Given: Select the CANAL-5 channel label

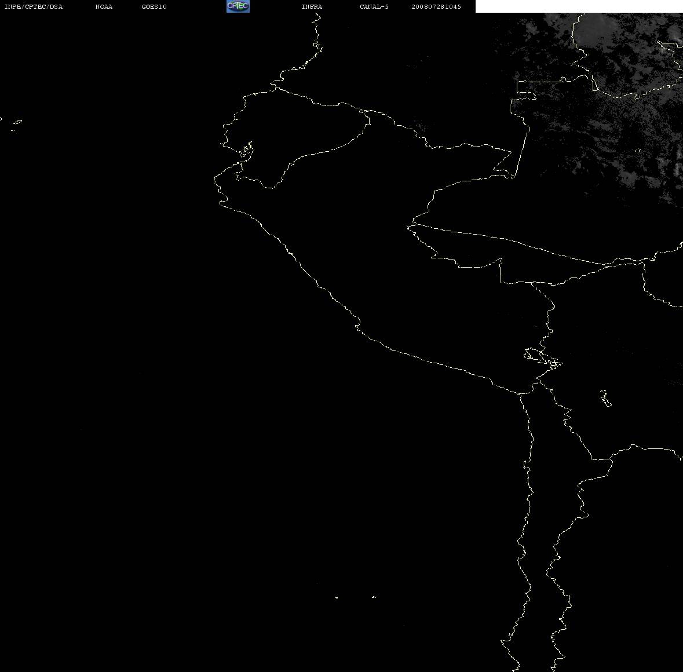Looking at the screenshot, I should coord(374,6).
